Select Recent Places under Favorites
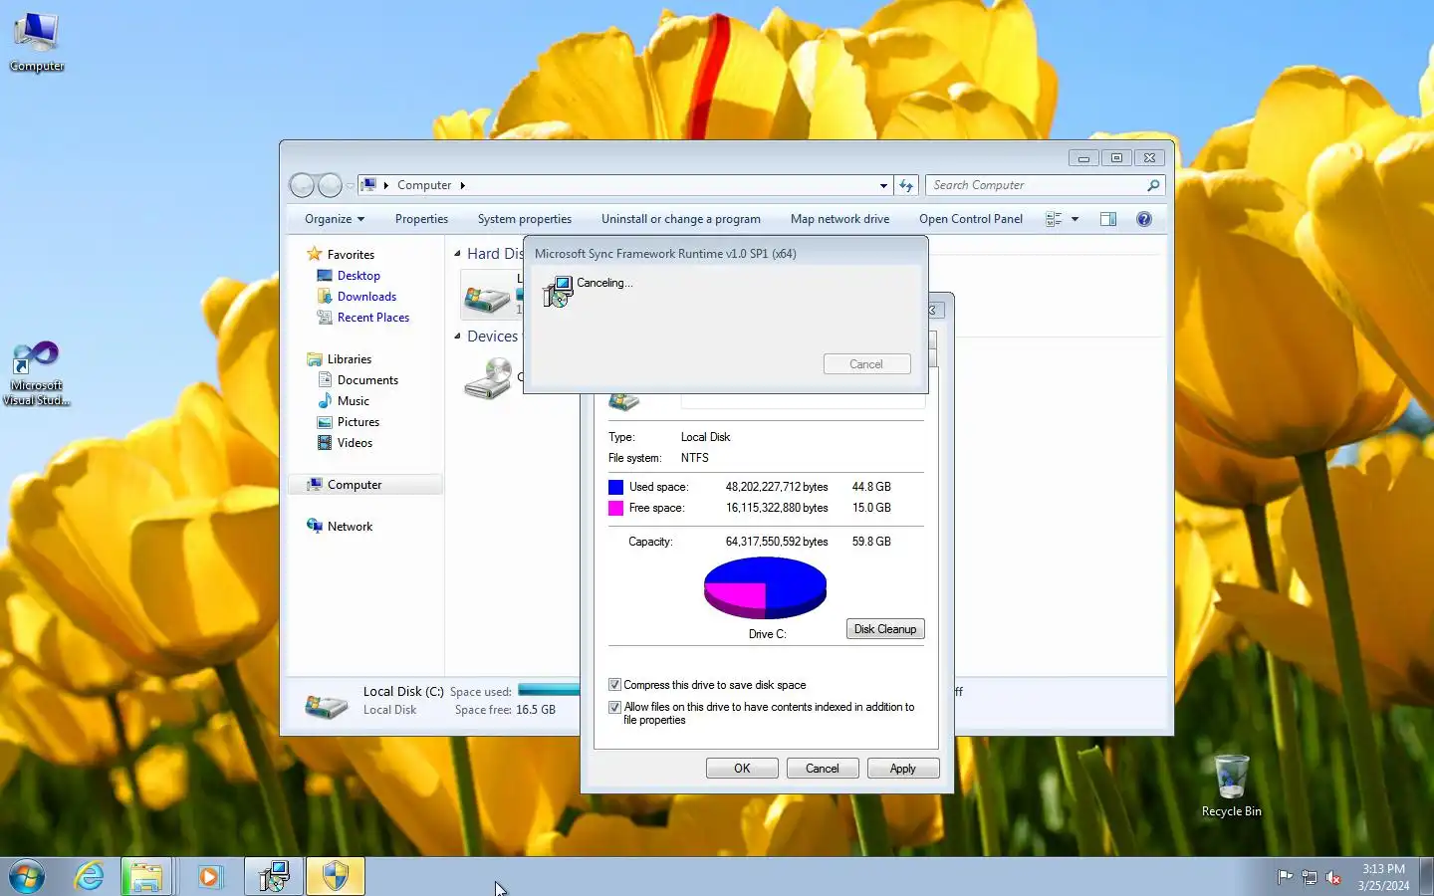Viewport: 1434px width, 896px height. [373, 318]
